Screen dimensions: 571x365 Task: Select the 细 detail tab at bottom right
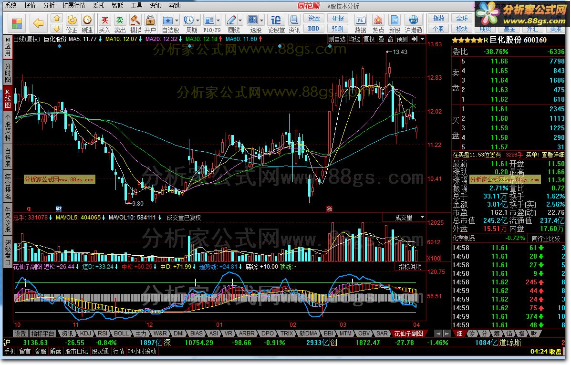coord(459,334)
